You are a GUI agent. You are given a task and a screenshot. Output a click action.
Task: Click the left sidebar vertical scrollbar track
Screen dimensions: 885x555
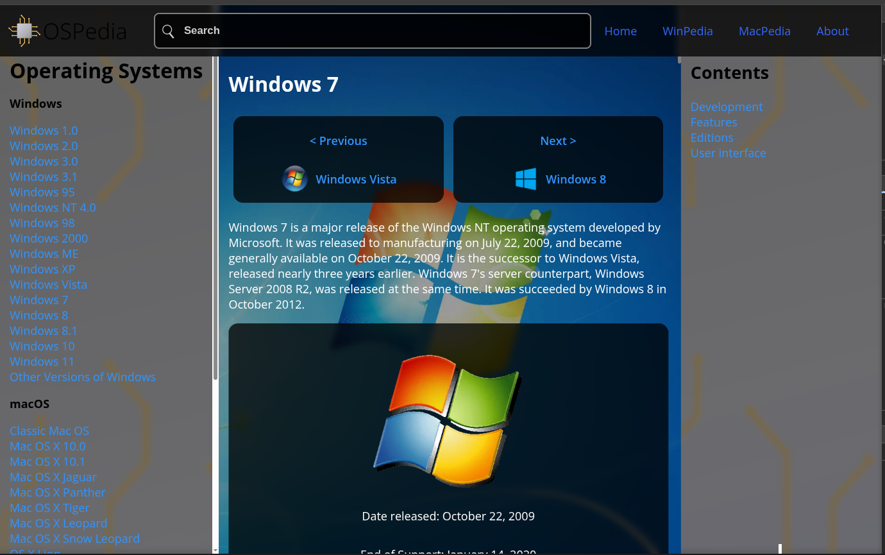pos(215,462)
